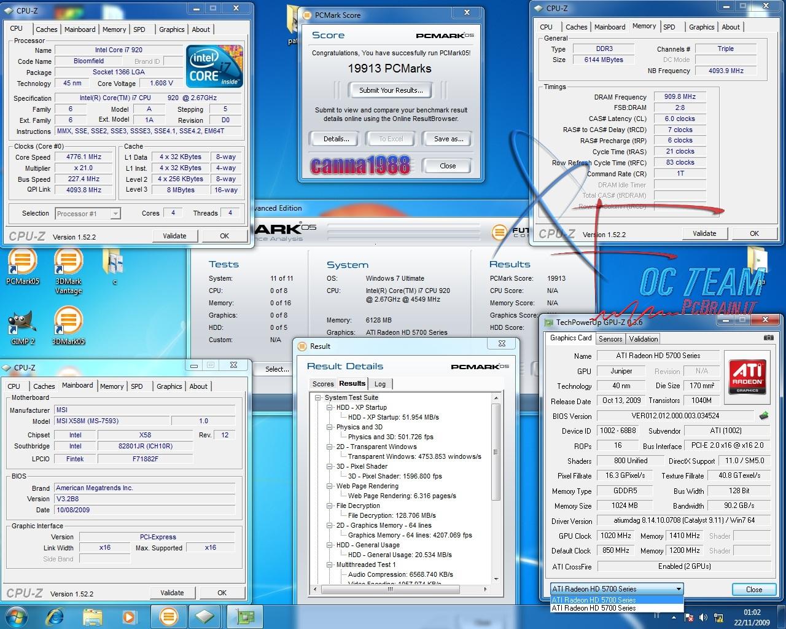Collapse the System Test Suite tree node

tap(319, 397)
